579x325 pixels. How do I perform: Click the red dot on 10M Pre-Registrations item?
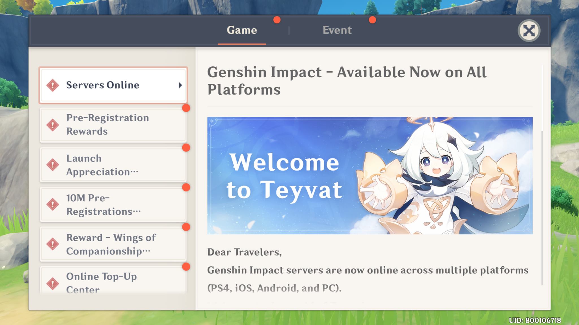coord(186,187)
